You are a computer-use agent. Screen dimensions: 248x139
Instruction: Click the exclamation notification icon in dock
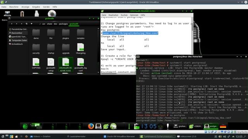tap(168, 126)
